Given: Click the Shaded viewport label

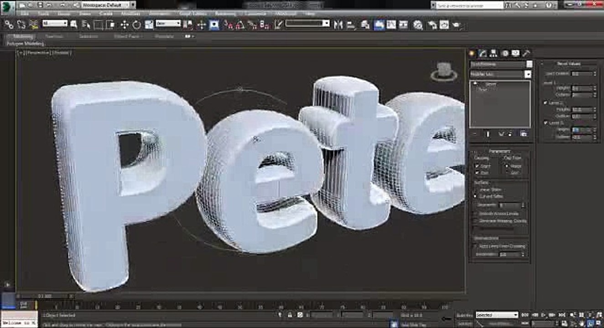Looking at the screenshot, I should pyautogui.click(x=62, y=53).
